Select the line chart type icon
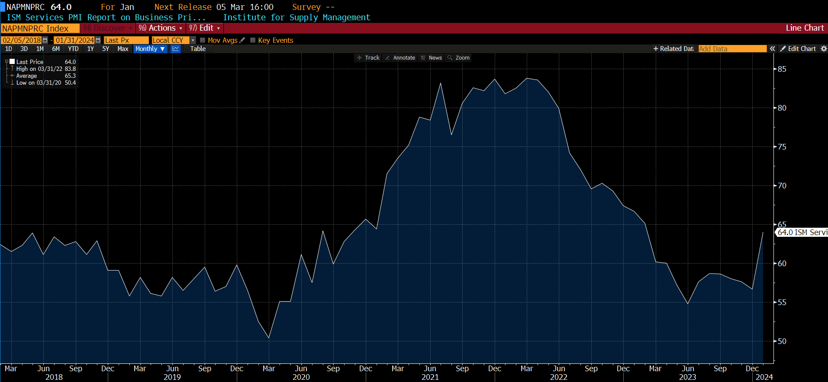This screenshot has width=828, height=382. pyautogui.click(x=176, y=49)
